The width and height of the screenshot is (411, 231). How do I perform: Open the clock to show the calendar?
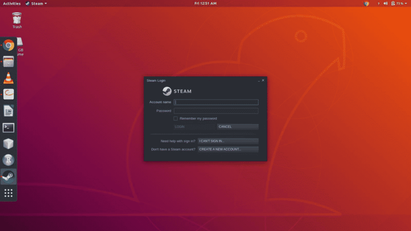click(x=205, y=3)
